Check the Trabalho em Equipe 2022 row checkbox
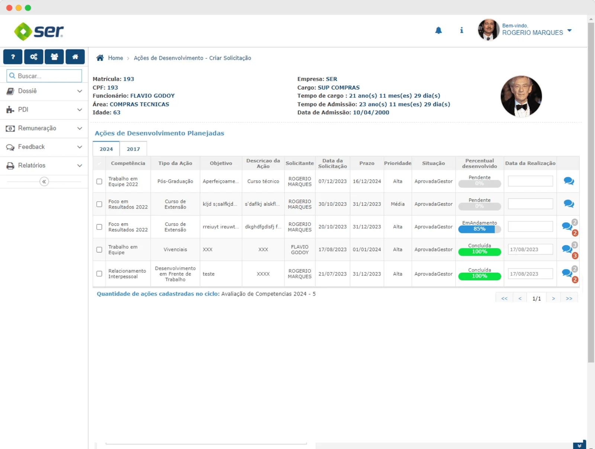 (99, 181)
